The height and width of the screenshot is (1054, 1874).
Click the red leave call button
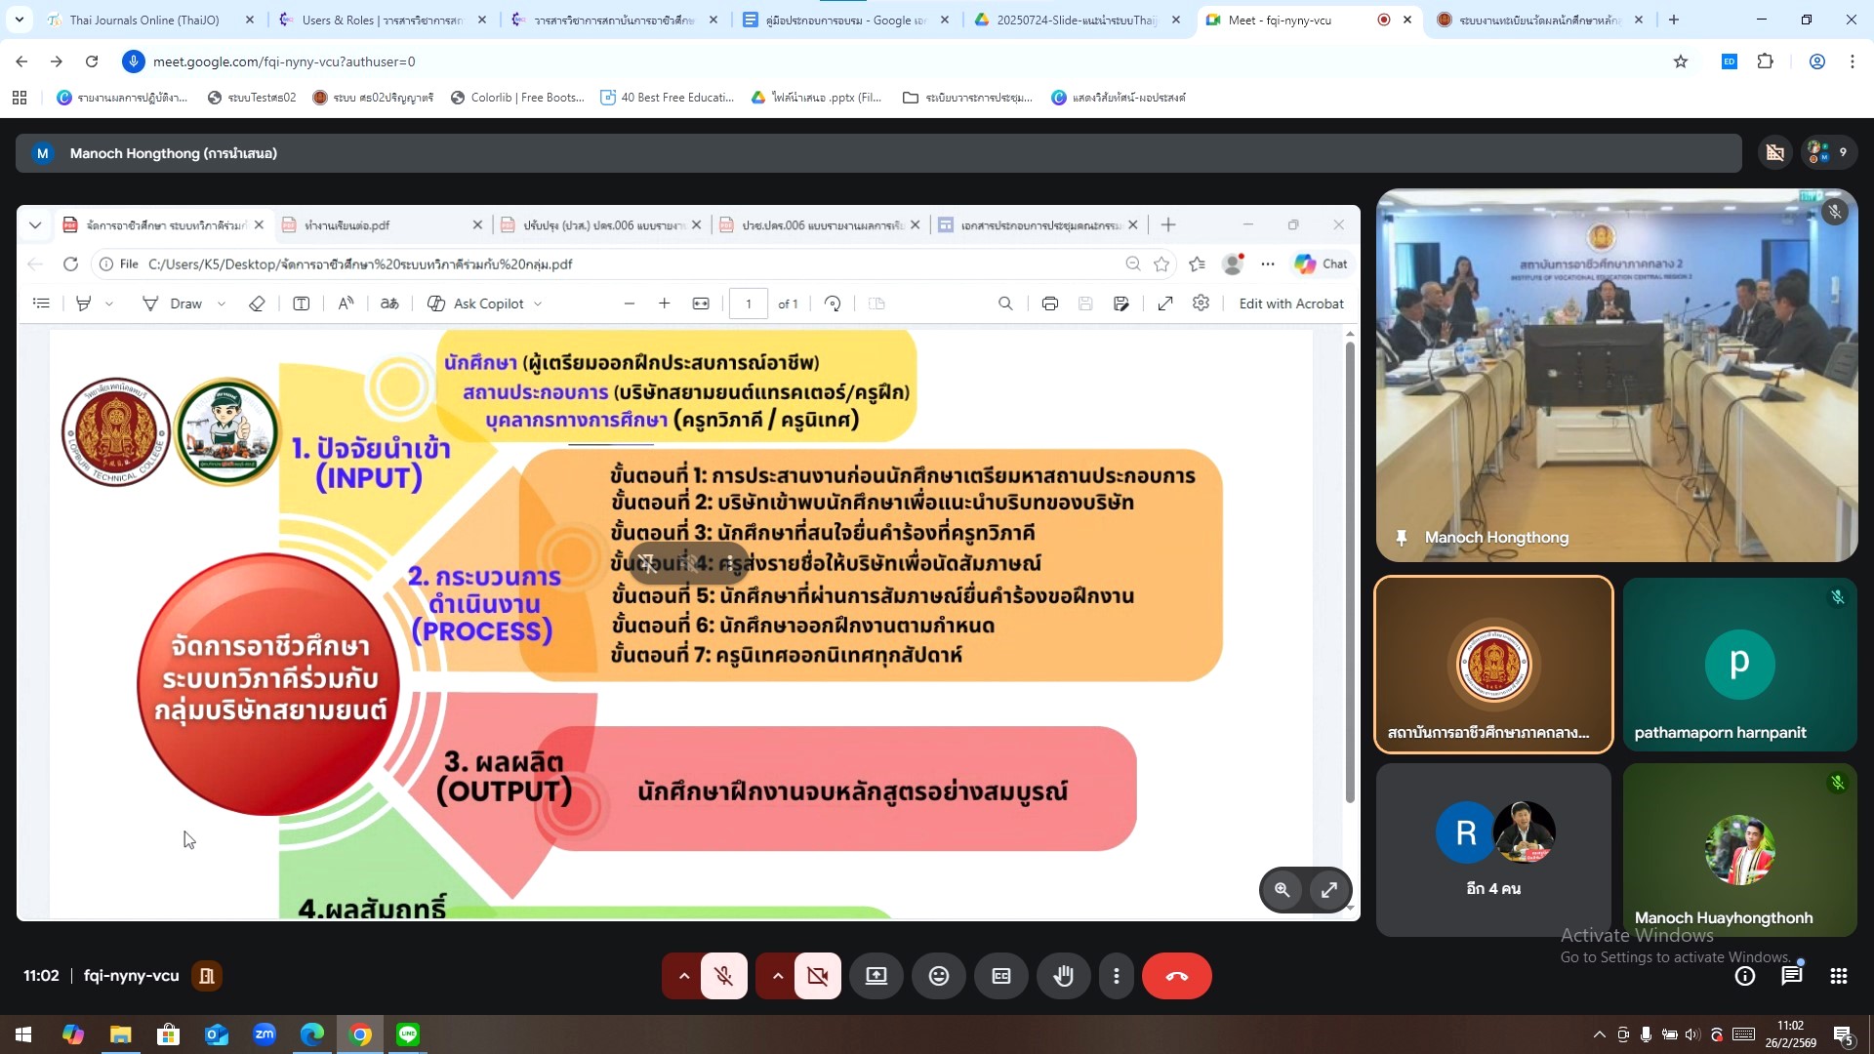(x=1176, y=976)
